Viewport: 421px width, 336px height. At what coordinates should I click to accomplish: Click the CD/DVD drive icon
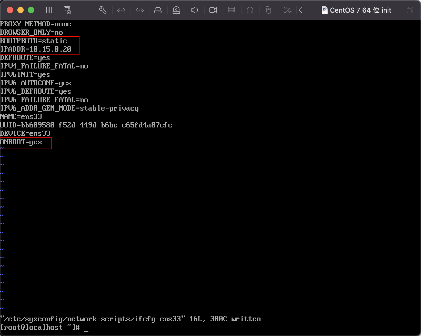(176, 10)
